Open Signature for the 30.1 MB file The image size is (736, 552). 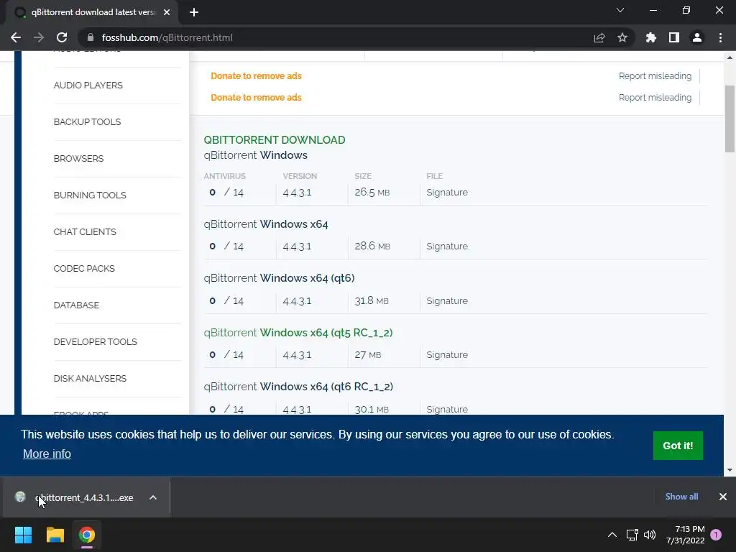pyautogui.click(x=447, y=409)
